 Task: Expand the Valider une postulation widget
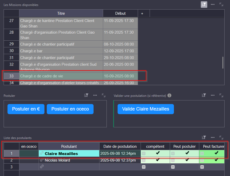(x=221, y=96)
